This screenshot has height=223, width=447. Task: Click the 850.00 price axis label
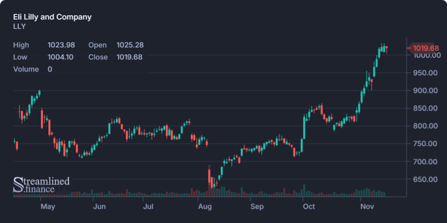tap(425, 108)
